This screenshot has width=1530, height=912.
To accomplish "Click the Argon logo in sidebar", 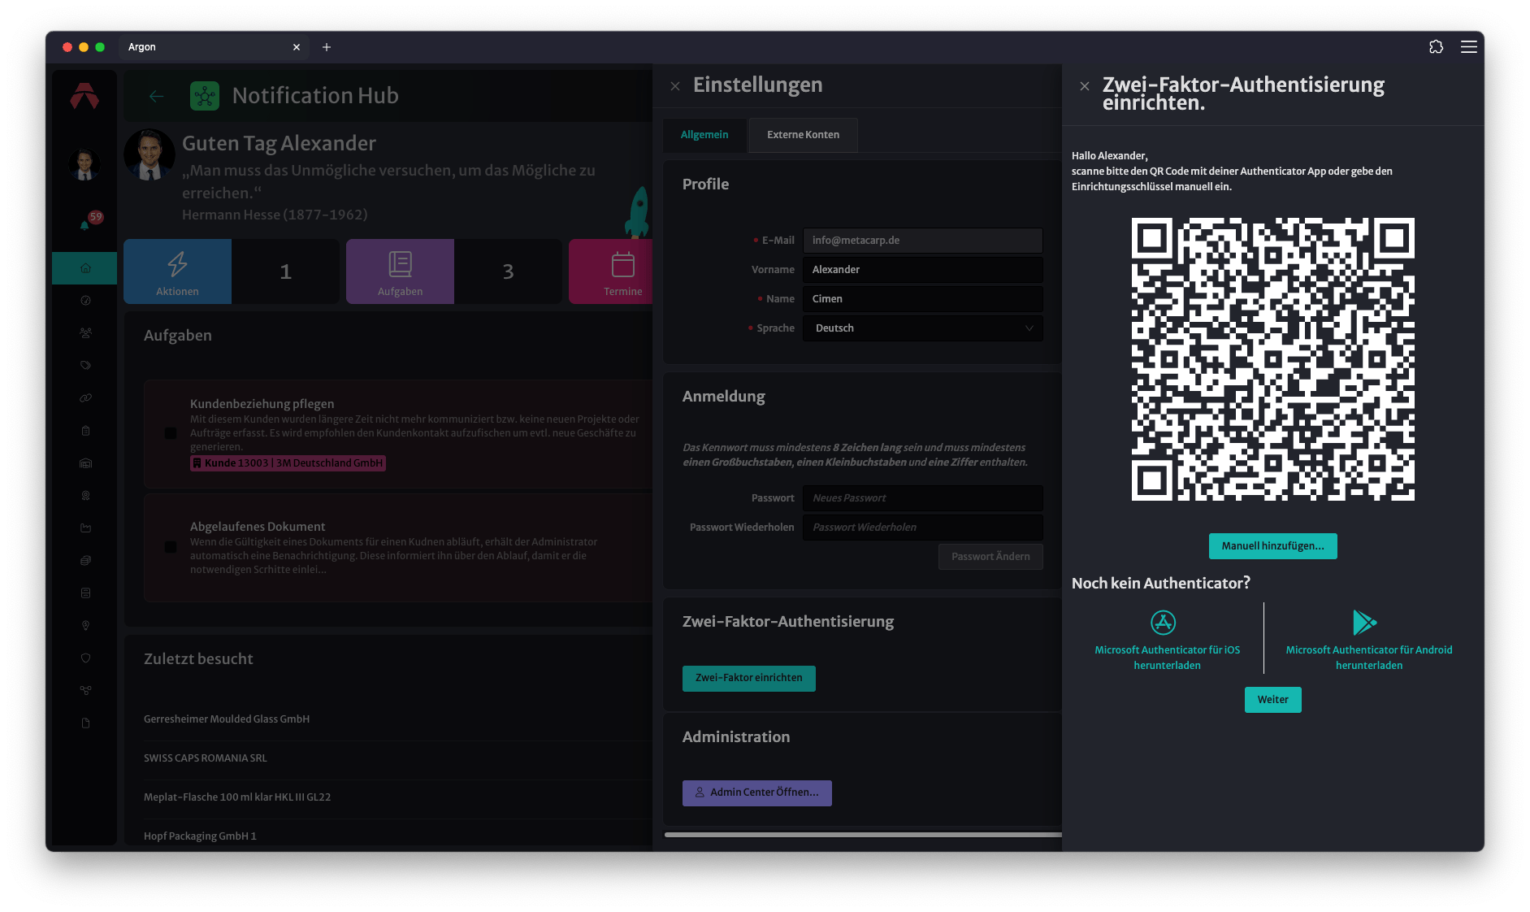I will click(85, 96).
